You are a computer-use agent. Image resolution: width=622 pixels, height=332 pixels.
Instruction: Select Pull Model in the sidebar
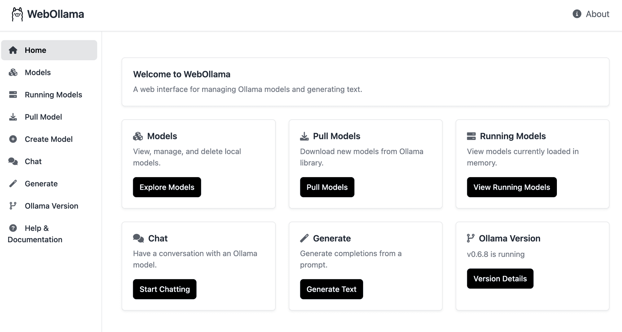click(49, 117)
